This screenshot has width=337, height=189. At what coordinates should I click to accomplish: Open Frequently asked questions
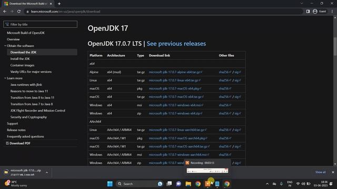(25, 136)
